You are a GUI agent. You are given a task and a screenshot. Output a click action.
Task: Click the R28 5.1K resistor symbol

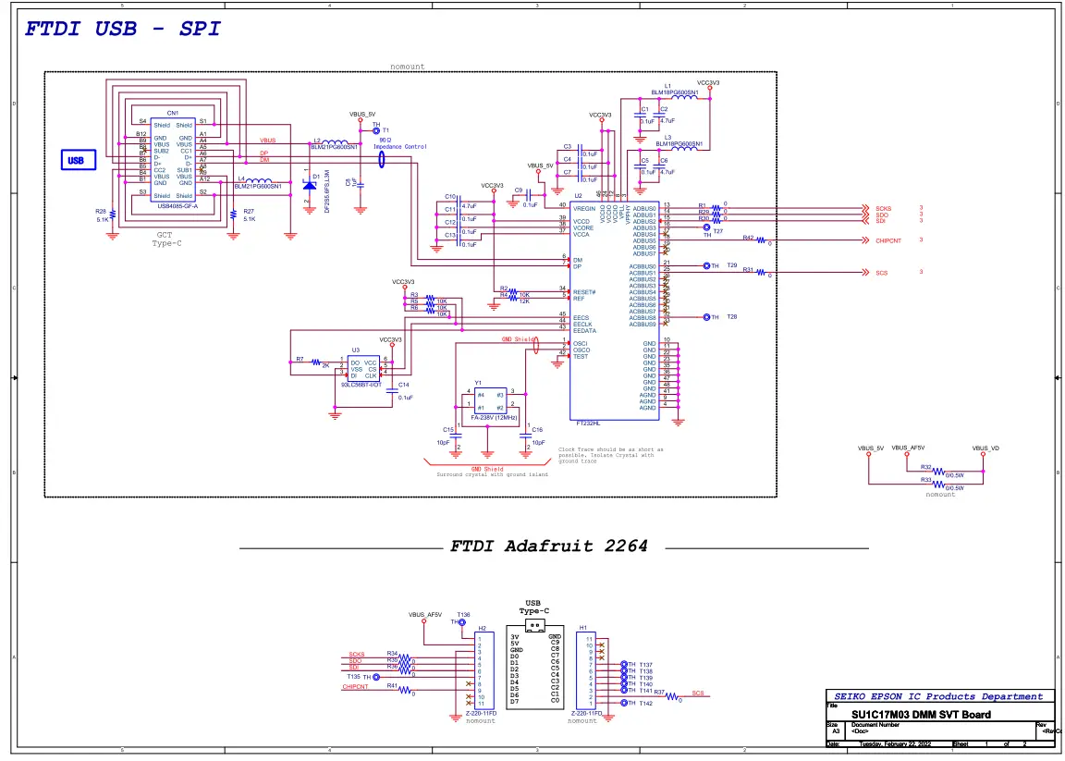coord(113,215)
